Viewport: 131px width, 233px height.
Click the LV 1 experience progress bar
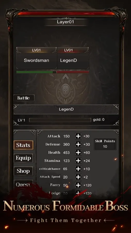coord(60,120)
